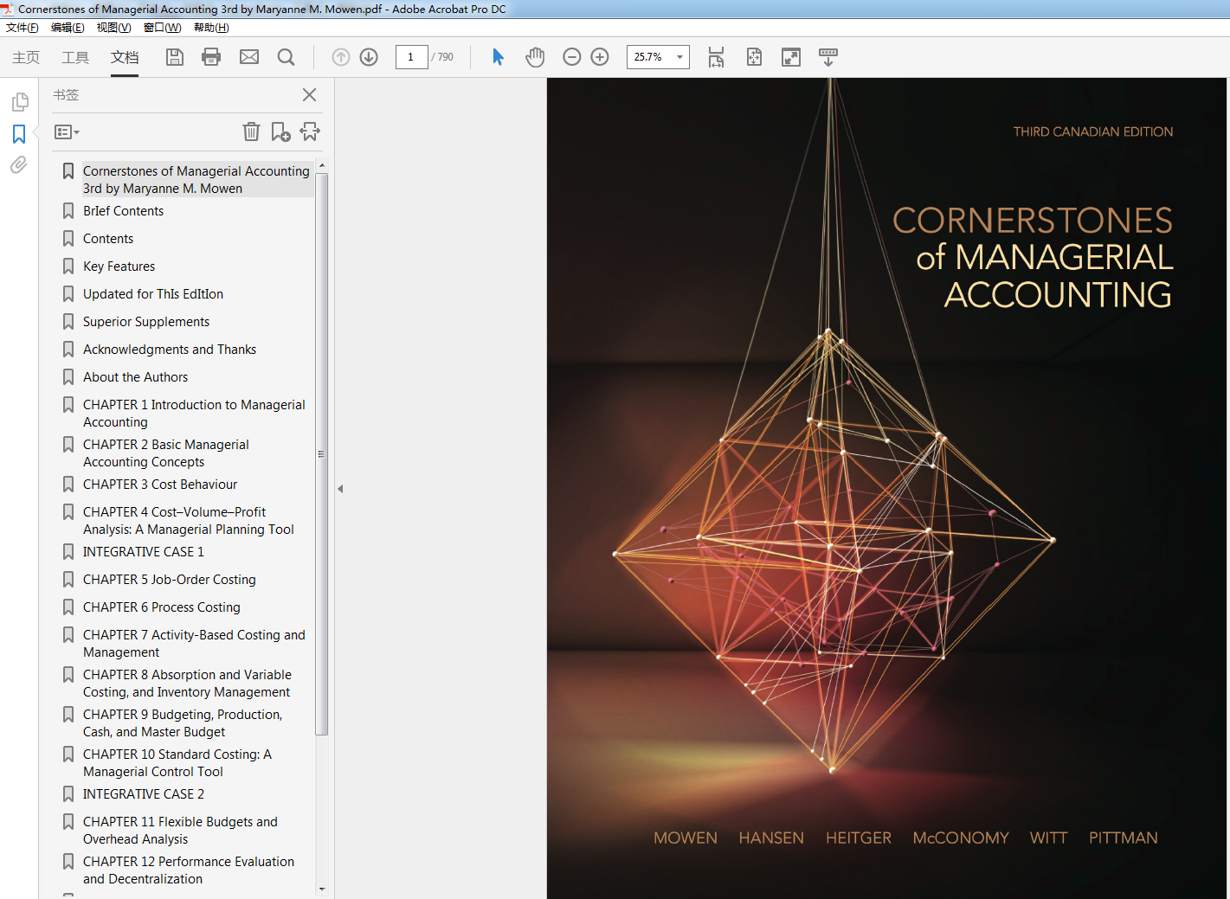Close the bookmarks panel with X

309,95
